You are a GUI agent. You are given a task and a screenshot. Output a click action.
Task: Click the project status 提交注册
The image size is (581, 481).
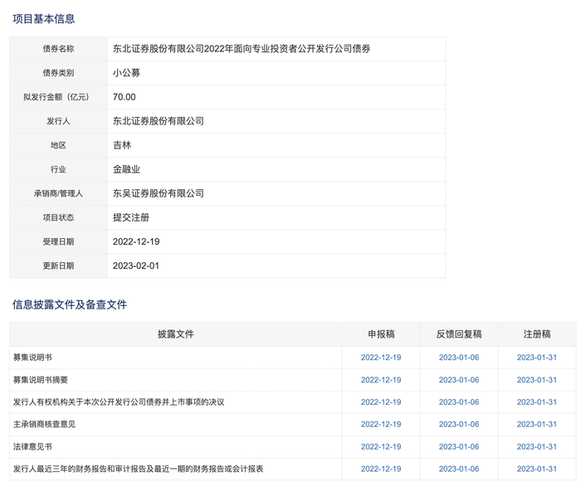click(x=131, y=217)
